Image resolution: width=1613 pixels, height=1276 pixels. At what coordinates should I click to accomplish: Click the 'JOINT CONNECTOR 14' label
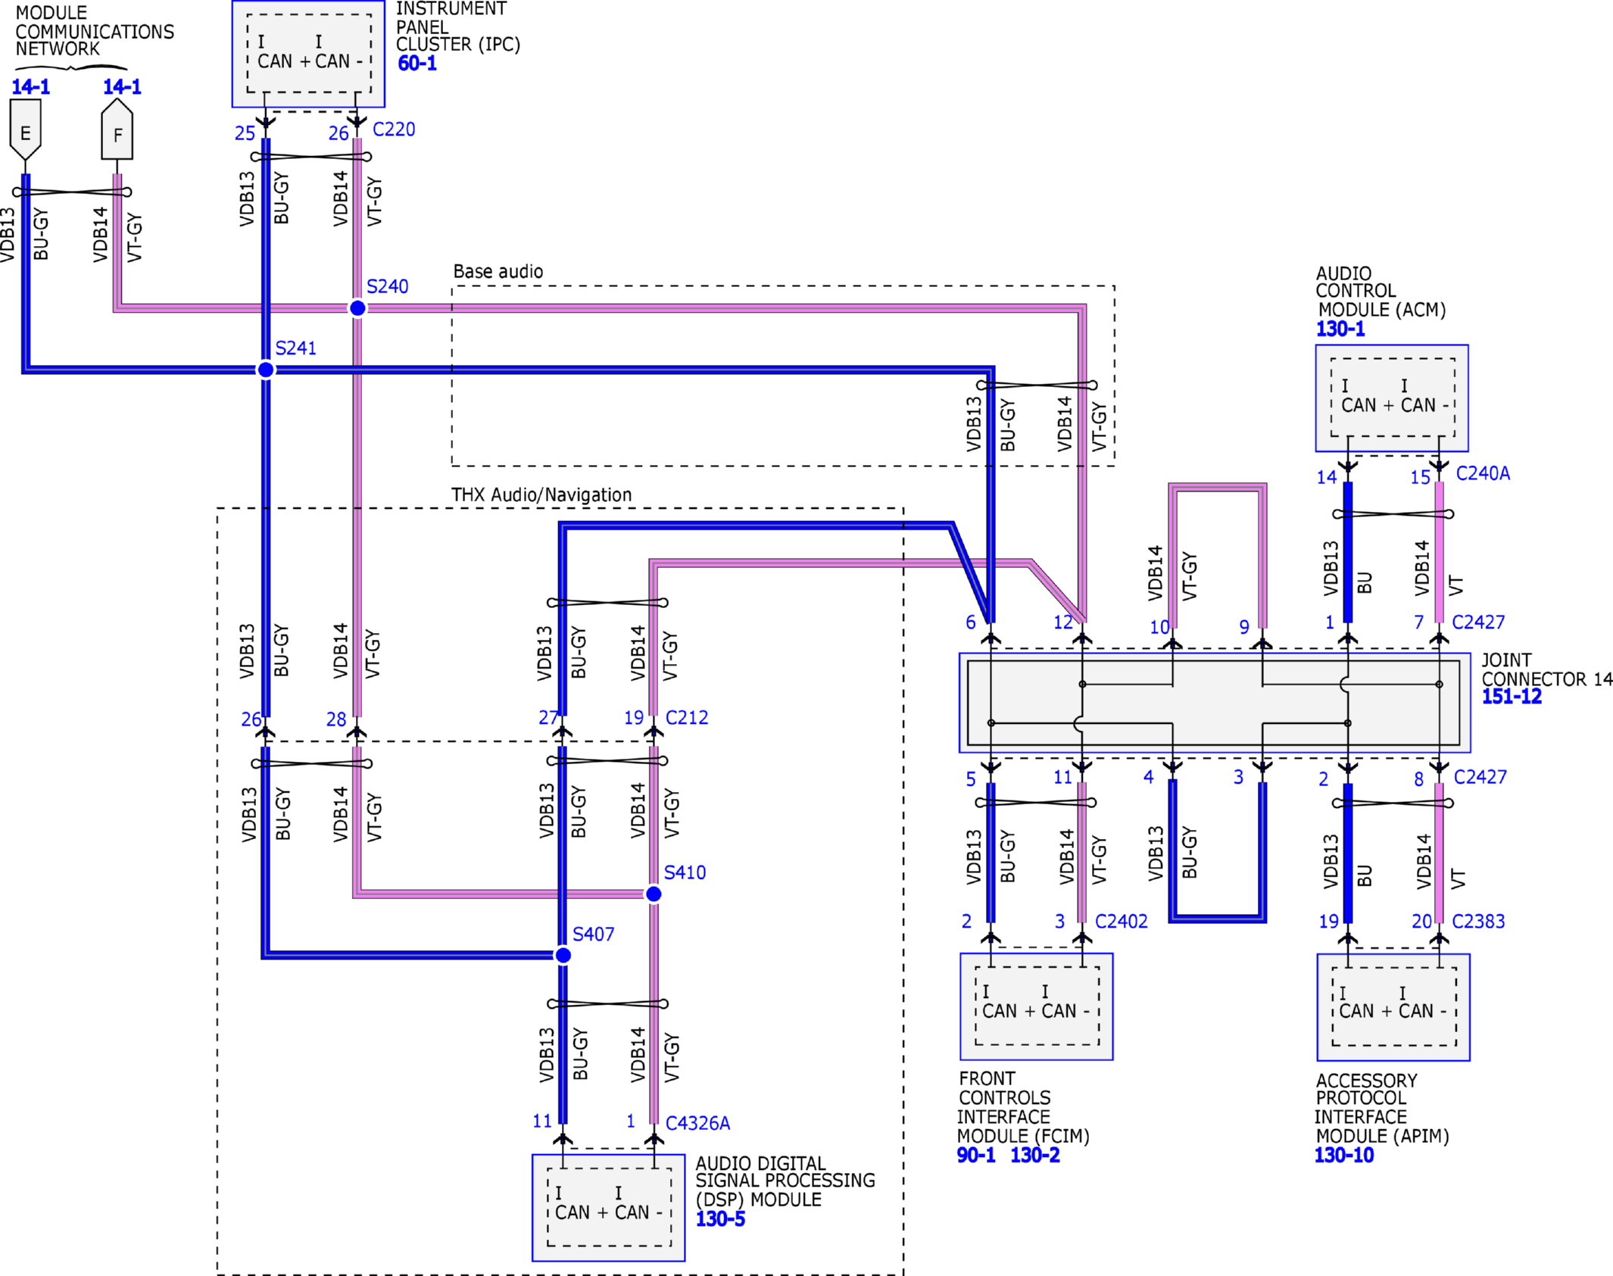[x=1547, y=669]
